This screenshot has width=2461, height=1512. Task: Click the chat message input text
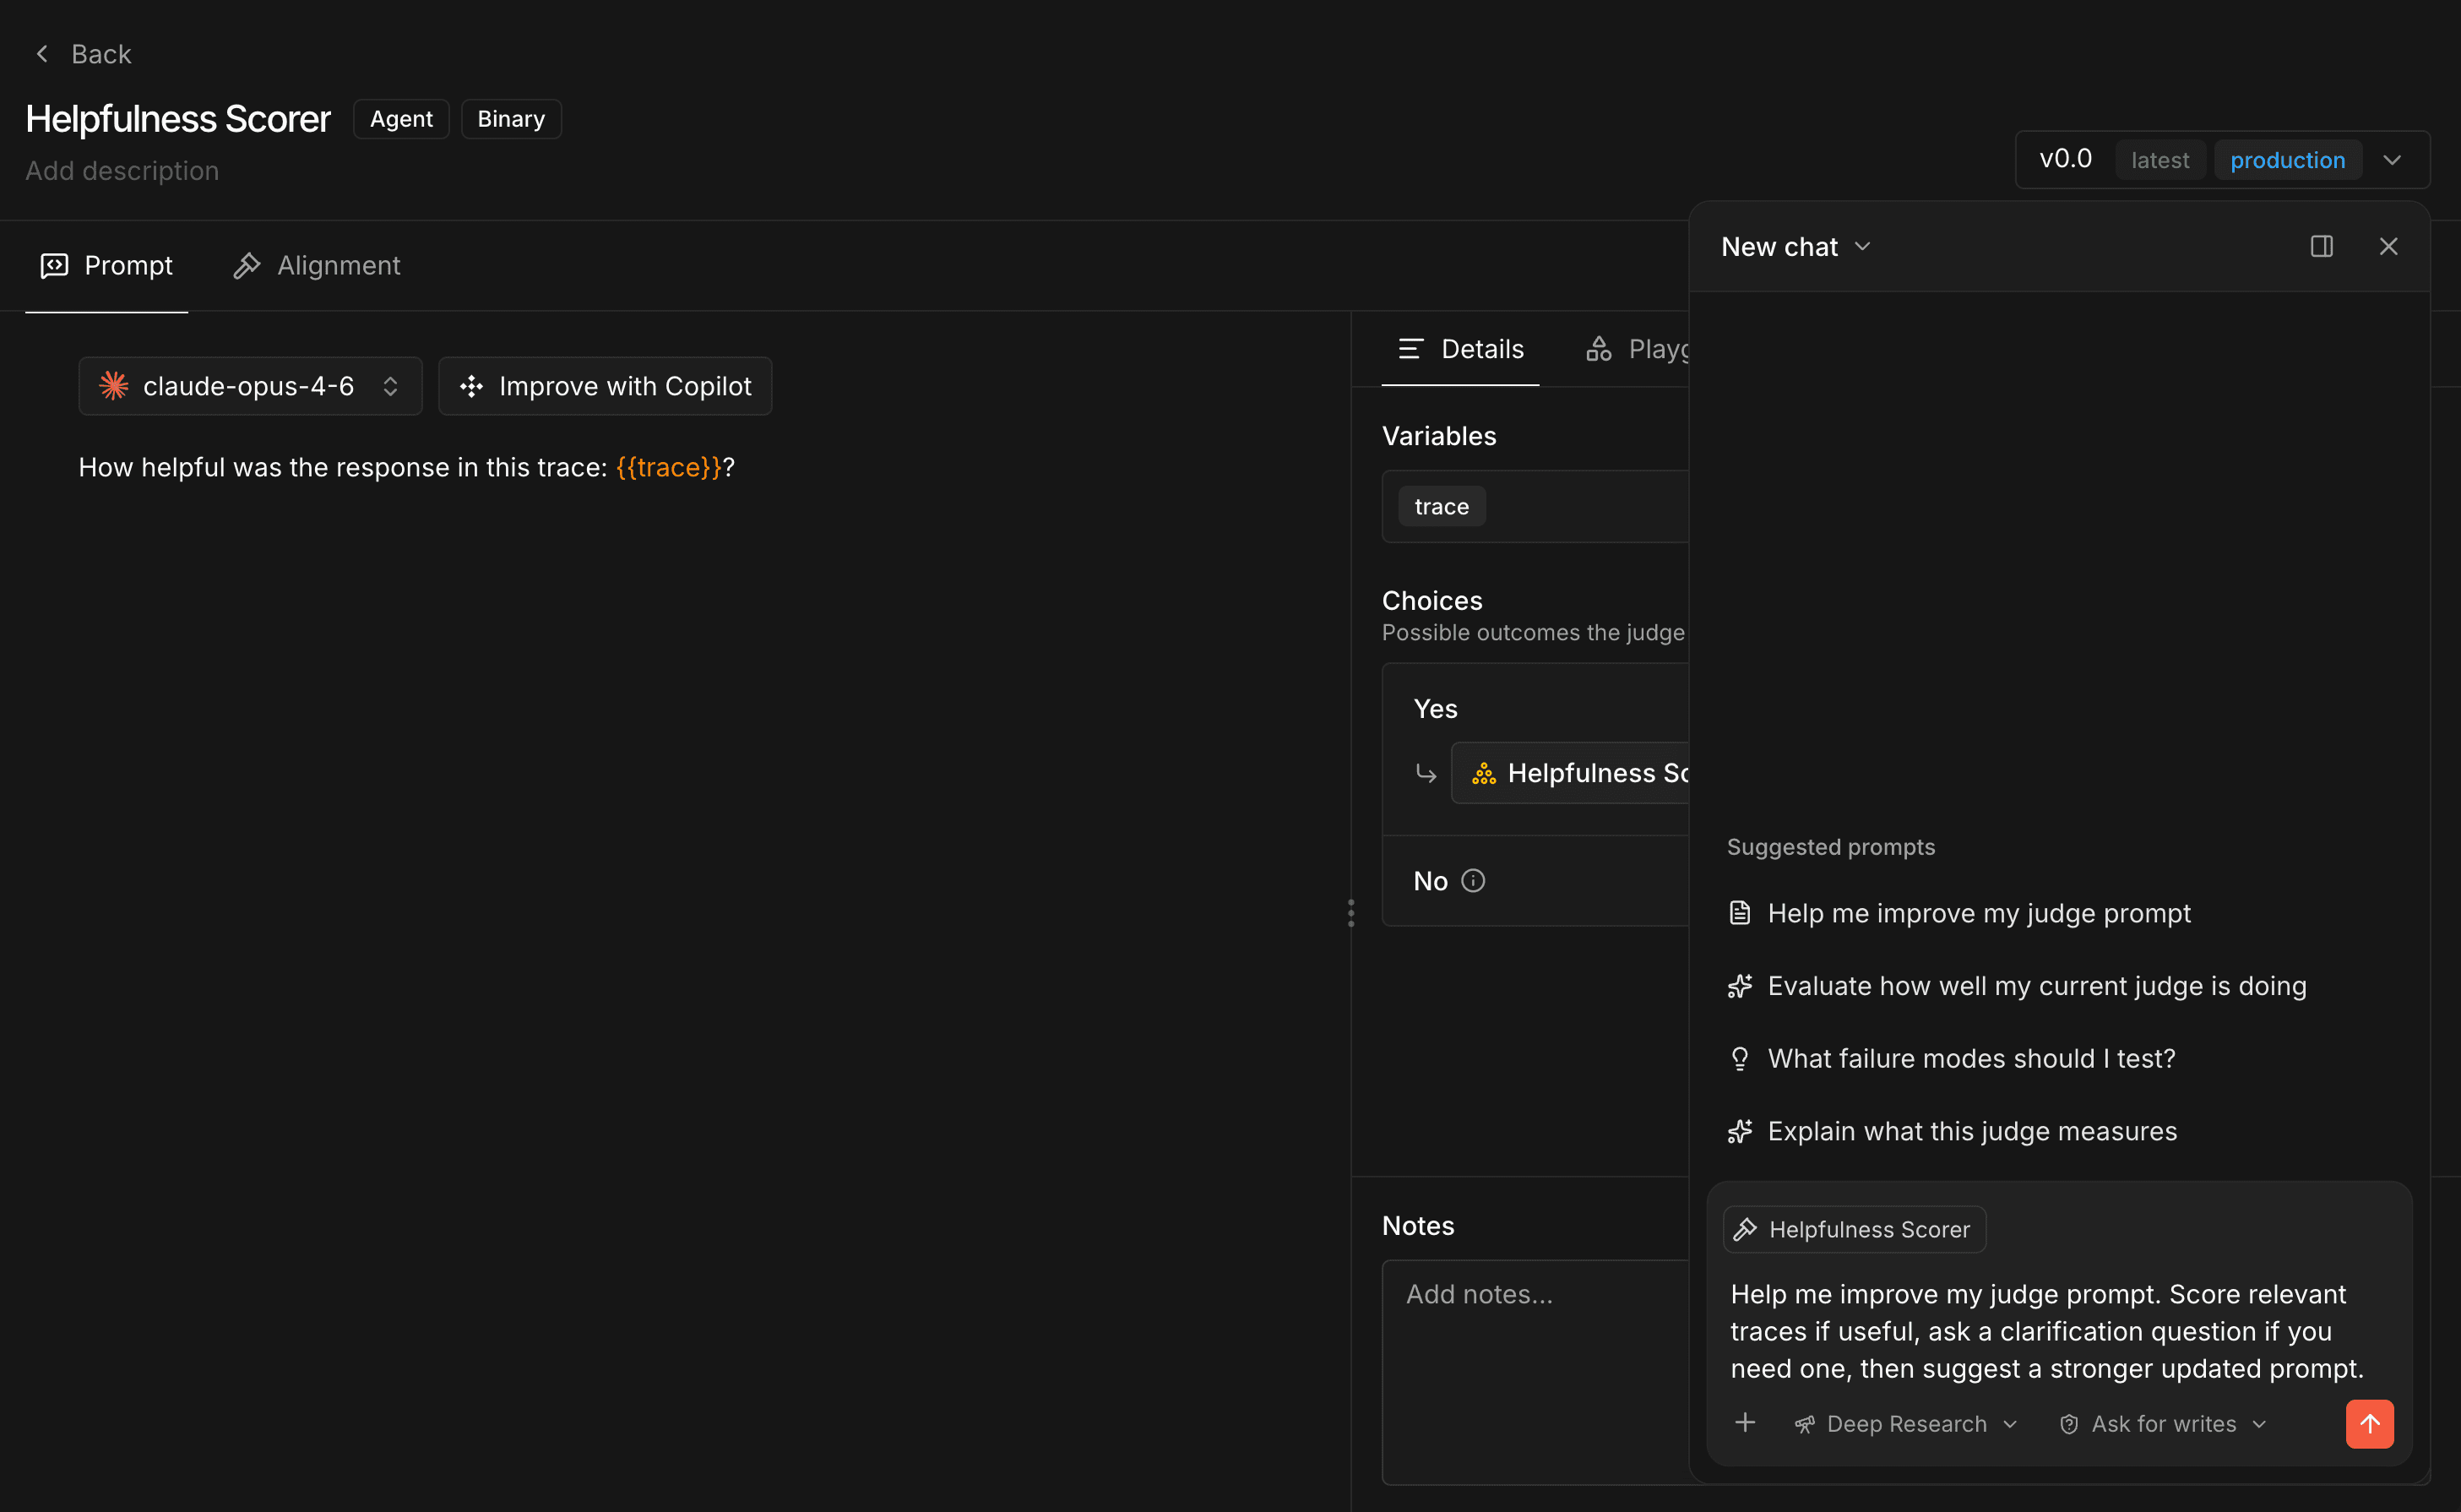(2047, 1331)
